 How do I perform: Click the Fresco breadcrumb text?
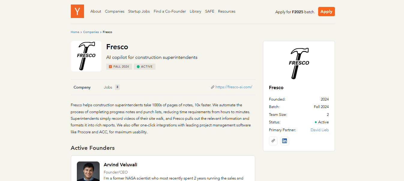[107, 32]
